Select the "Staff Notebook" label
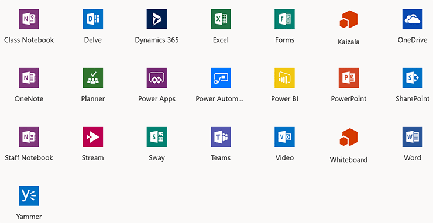Viewport: 433px width, 223px height. [x=29, y=158]
